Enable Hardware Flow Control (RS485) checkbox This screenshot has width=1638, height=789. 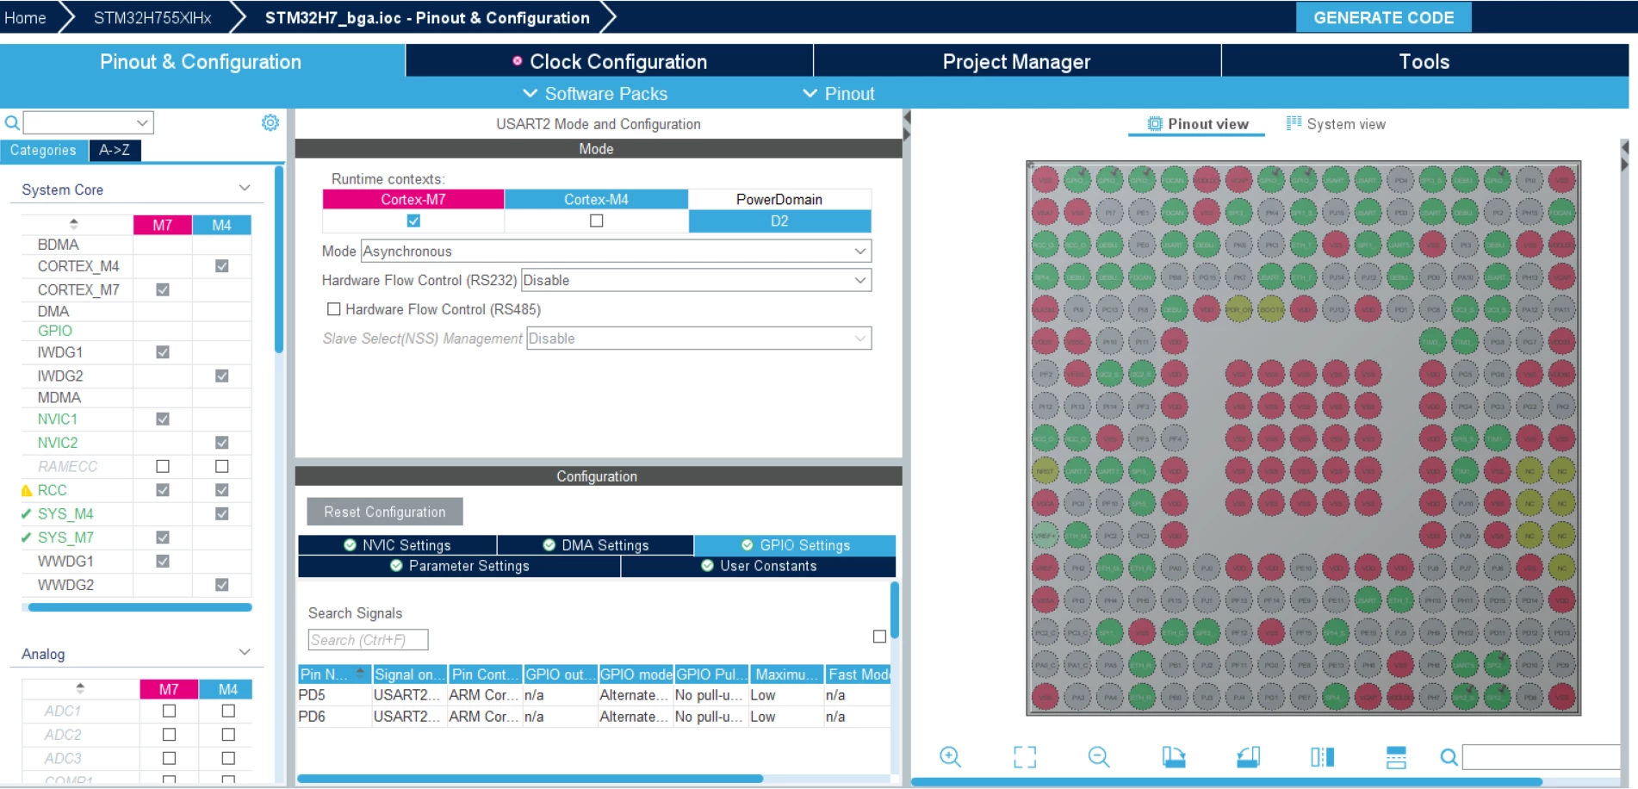pos(334,309)
